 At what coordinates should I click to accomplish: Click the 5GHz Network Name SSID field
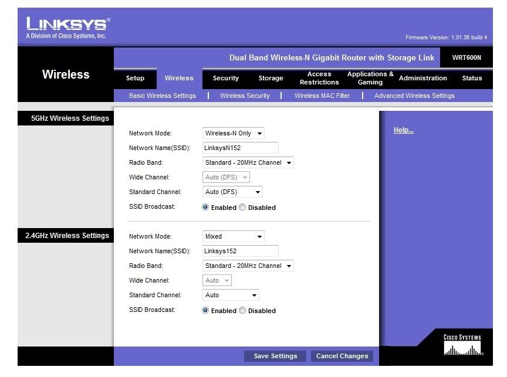[240, 148]
